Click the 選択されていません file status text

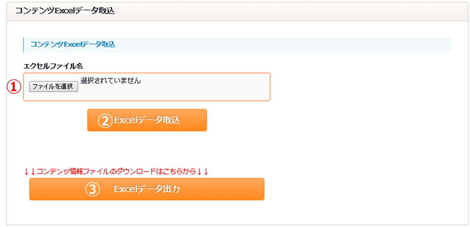111,81
